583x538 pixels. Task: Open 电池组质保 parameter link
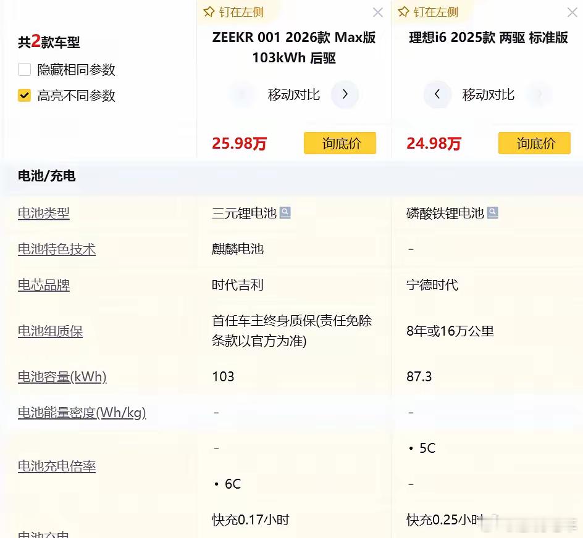click(50, 331)
